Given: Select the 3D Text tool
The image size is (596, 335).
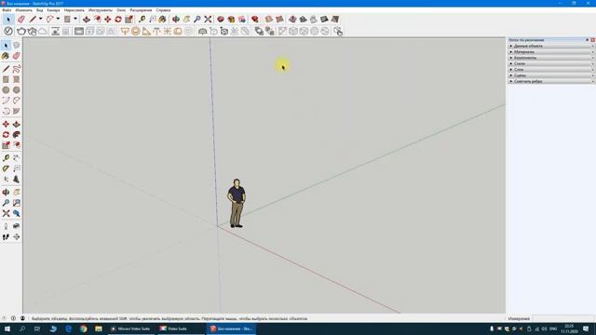Looking at the screenshot, I should click(17, 179).
